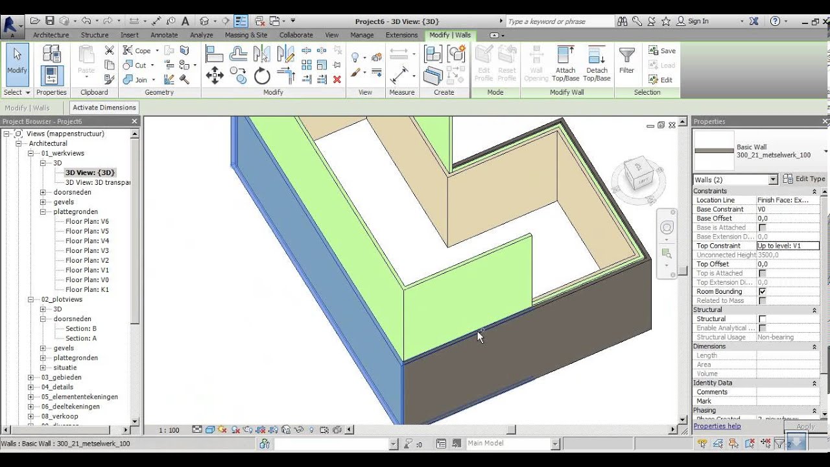This screenshot has width=830, height=467.
Task: Click the Type Properties icon above Properties
Action: coord(52,53)
